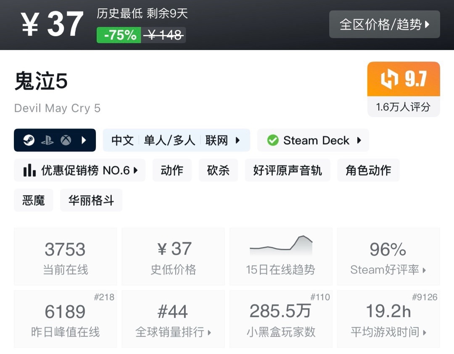View Steam好评率 96% details
454x354 pixels.
(x=388, y=257)
